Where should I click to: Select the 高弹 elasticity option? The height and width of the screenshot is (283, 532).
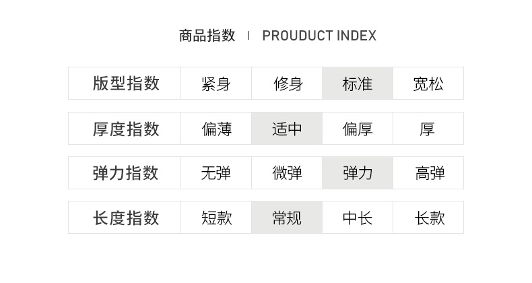tap(428, 173)
